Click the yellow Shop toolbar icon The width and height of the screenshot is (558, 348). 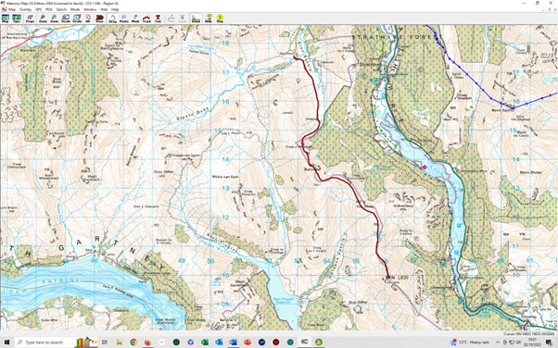click(220, 19)
